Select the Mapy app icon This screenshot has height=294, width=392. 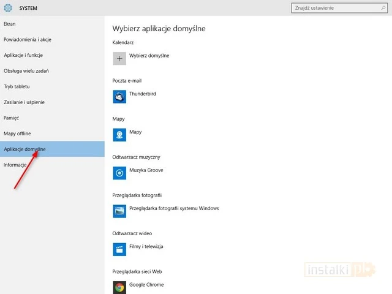tap(119, 134)
